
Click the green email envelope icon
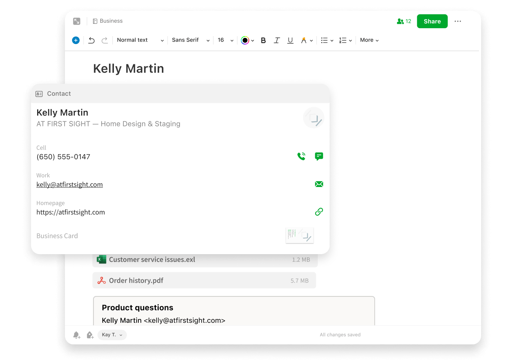(x=319, y=184)
